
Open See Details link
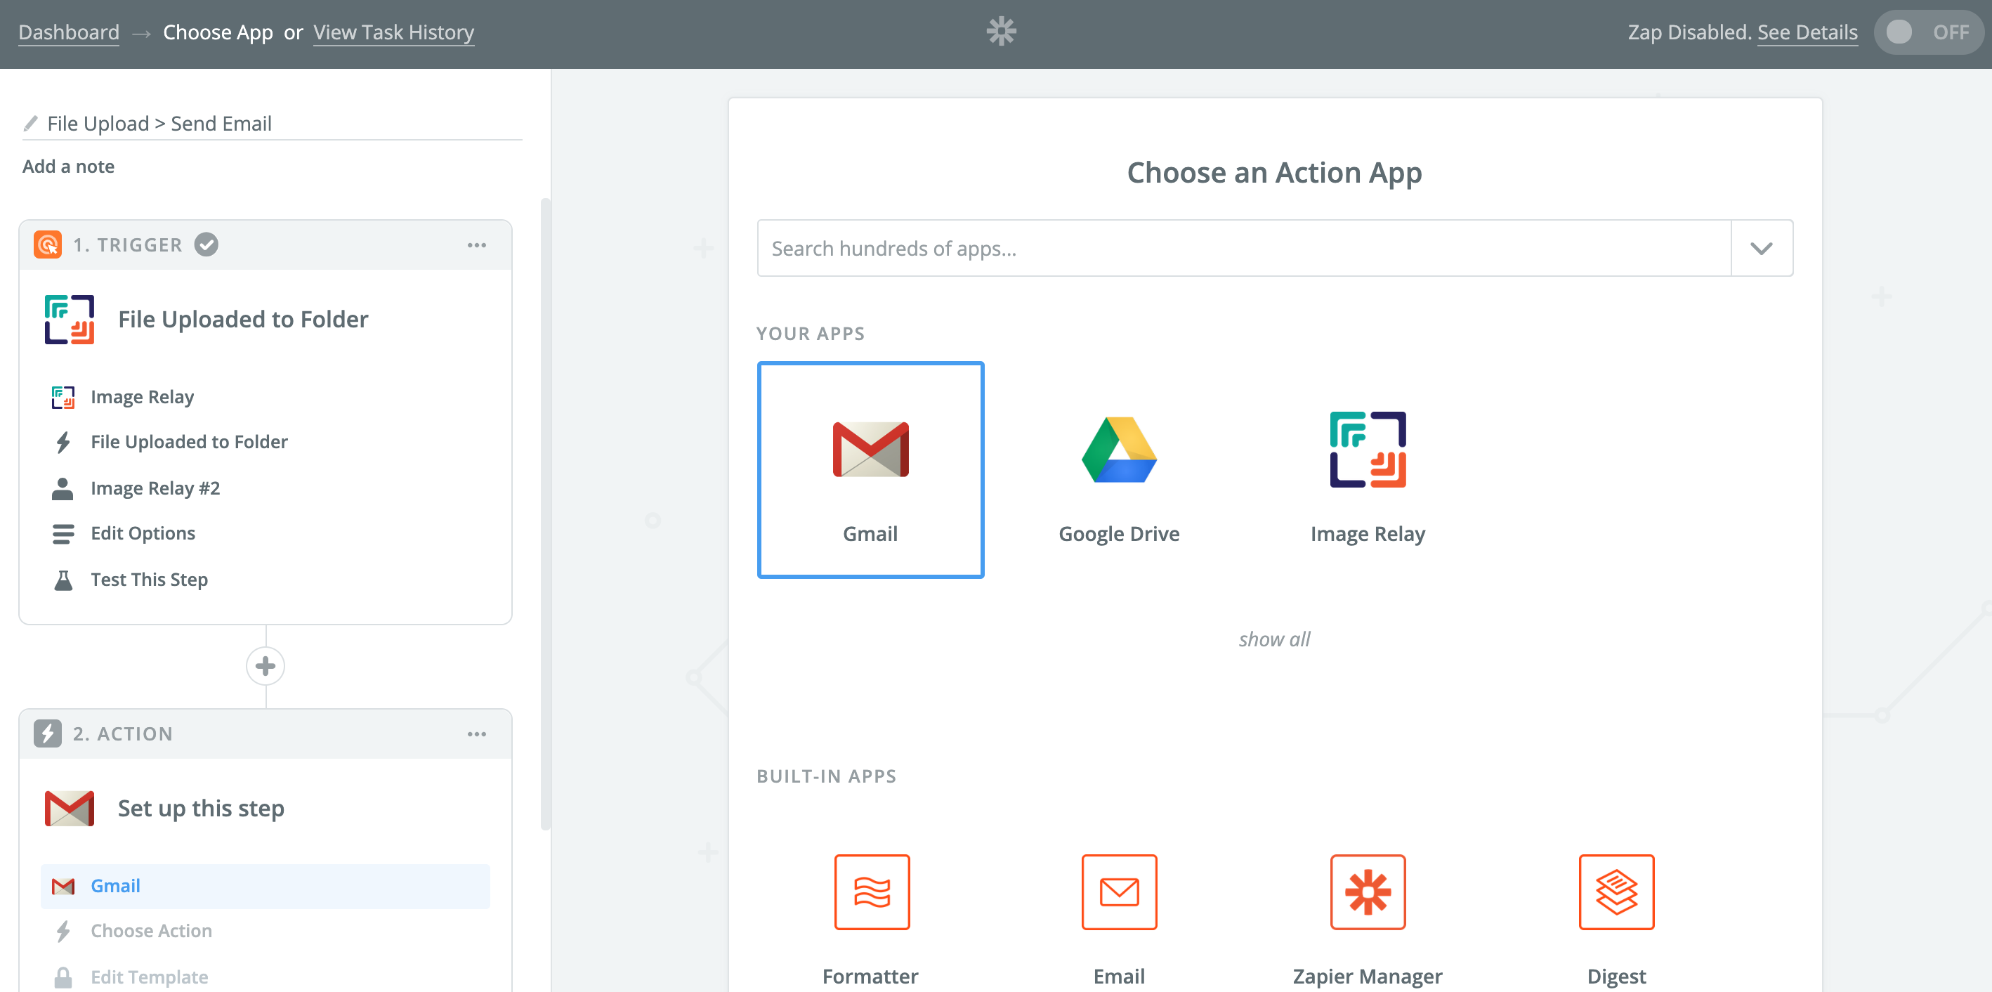pyautogui.click(x=1807, y=32)
